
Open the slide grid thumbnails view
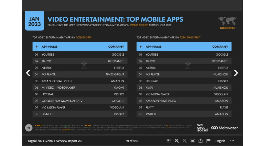(168, 141)
